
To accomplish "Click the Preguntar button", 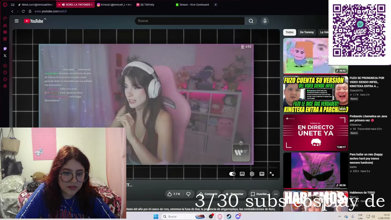I will [x=234, y=194].
